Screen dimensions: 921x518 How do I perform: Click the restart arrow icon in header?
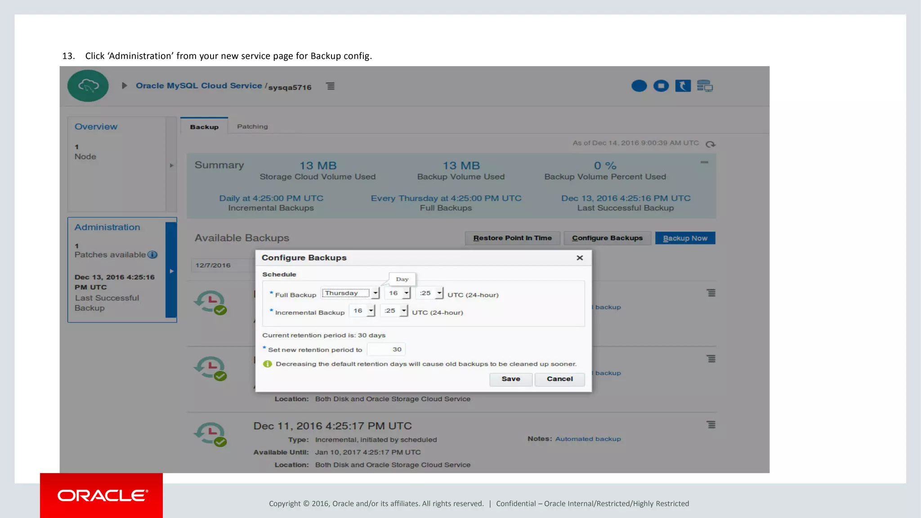coord(683,85)
